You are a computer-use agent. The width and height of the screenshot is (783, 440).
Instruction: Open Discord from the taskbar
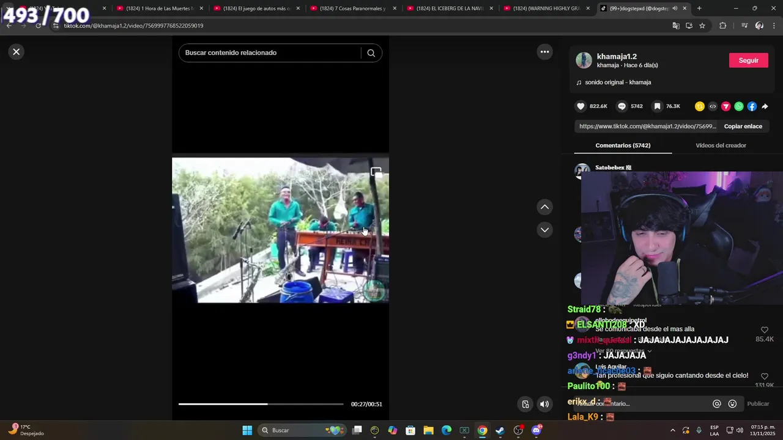point(536,430)
